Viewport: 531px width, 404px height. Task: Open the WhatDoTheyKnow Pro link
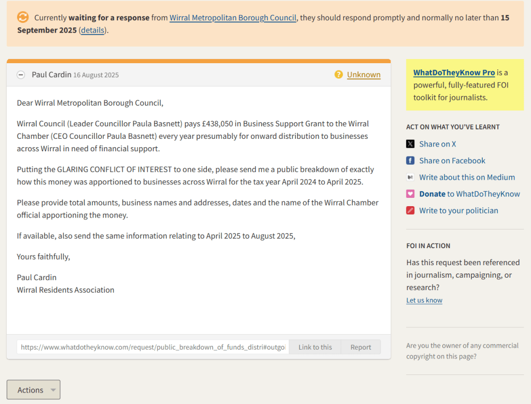pyautogui.click(x=454, y=73)
